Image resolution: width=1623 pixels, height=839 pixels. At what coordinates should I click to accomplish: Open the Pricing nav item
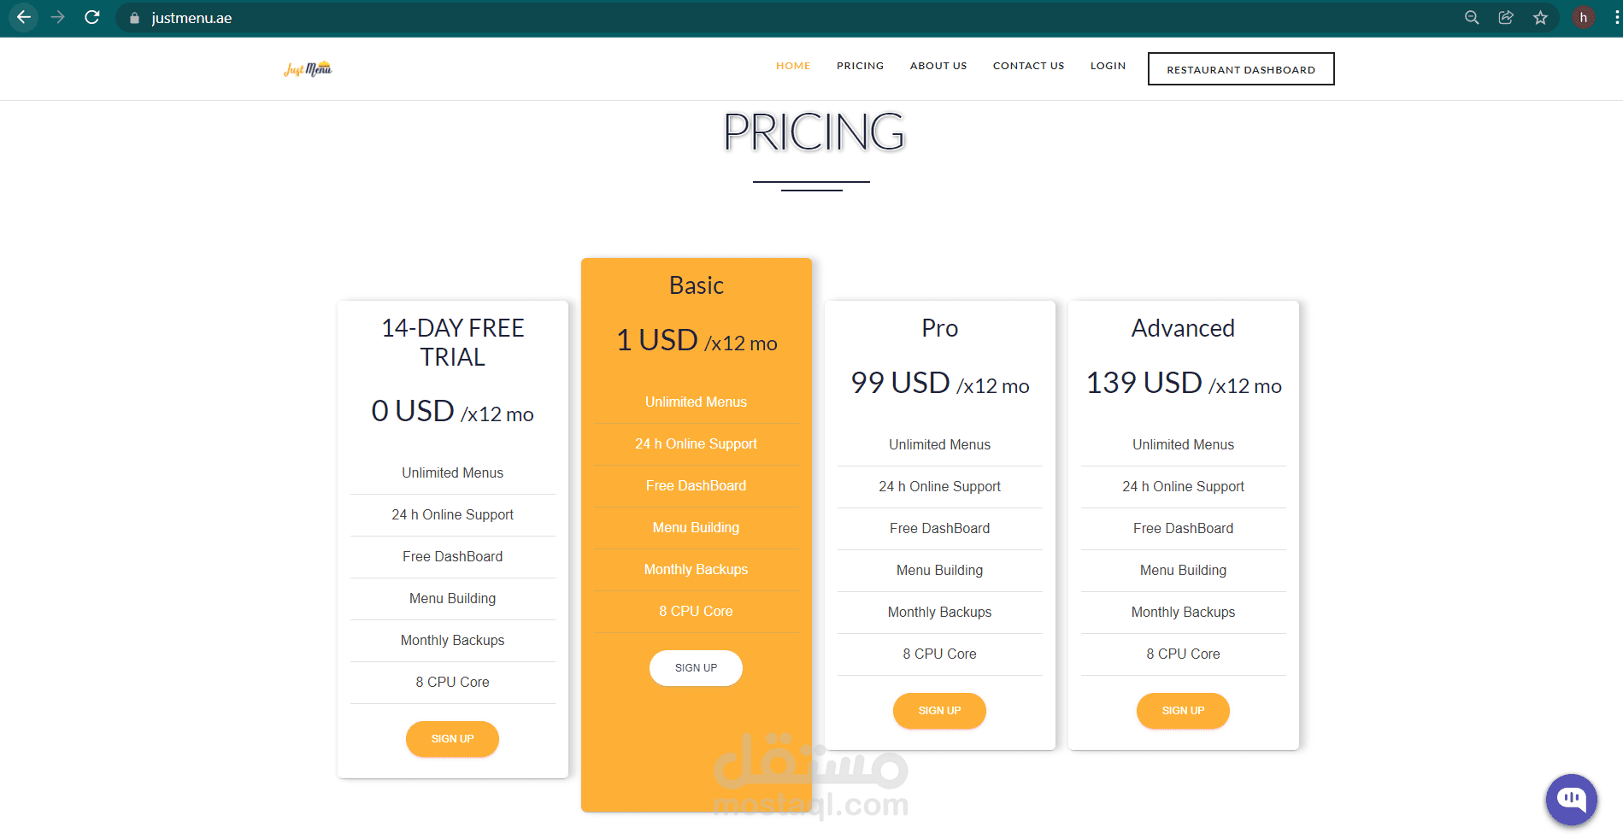[860, 66]
